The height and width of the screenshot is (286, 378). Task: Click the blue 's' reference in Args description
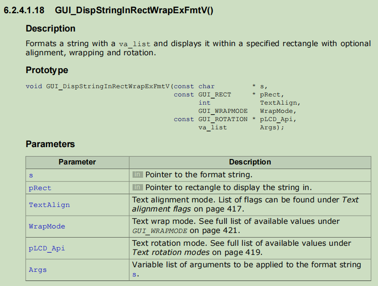(134, 275)
